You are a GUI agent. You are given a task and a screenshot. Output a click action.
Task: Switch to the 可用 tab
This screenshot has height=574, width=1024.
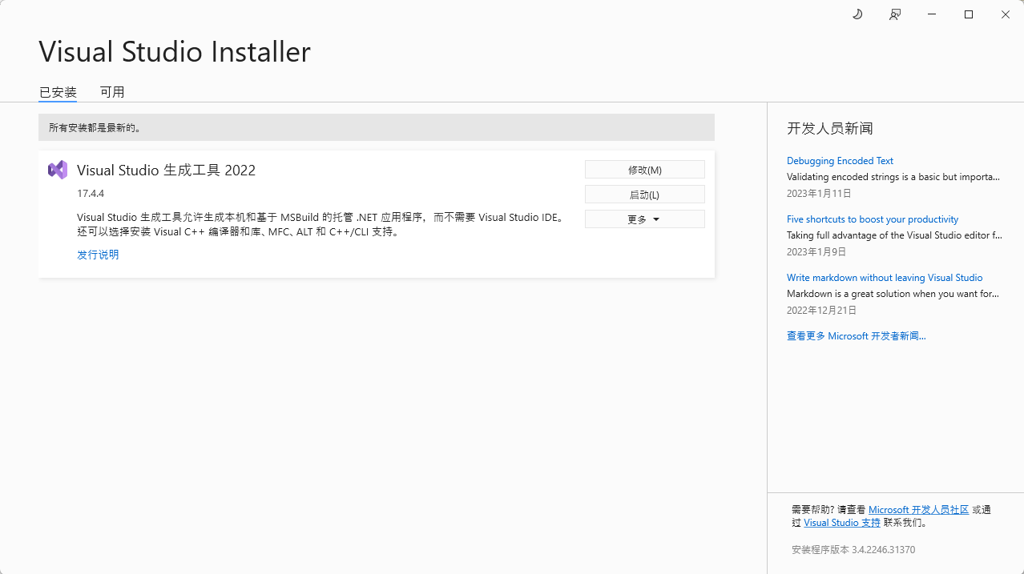tap(112, 92)
